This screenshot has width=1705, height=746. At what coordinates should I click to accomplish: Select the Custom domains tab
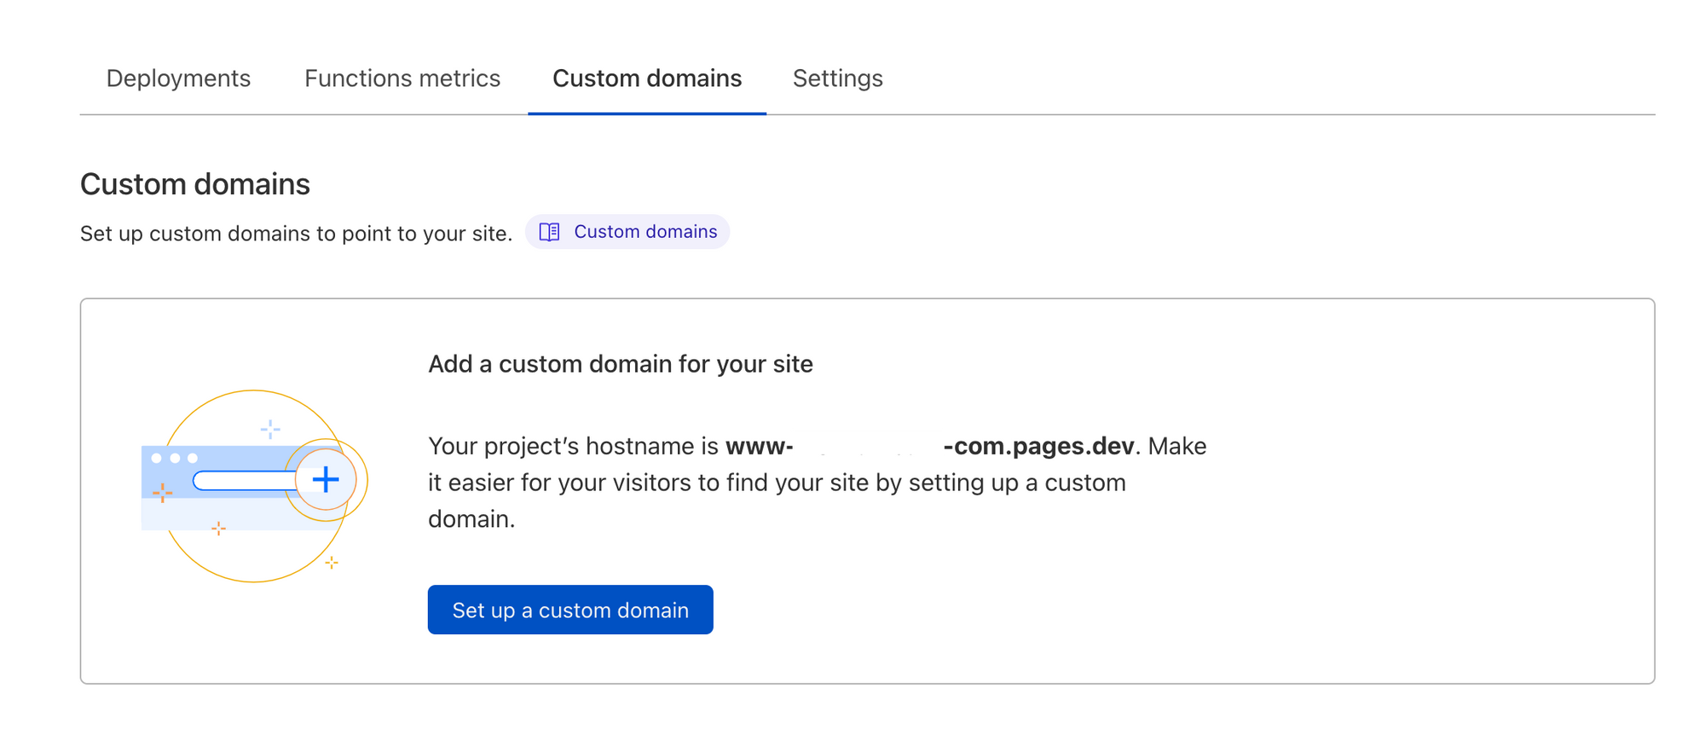coord(647,78)
